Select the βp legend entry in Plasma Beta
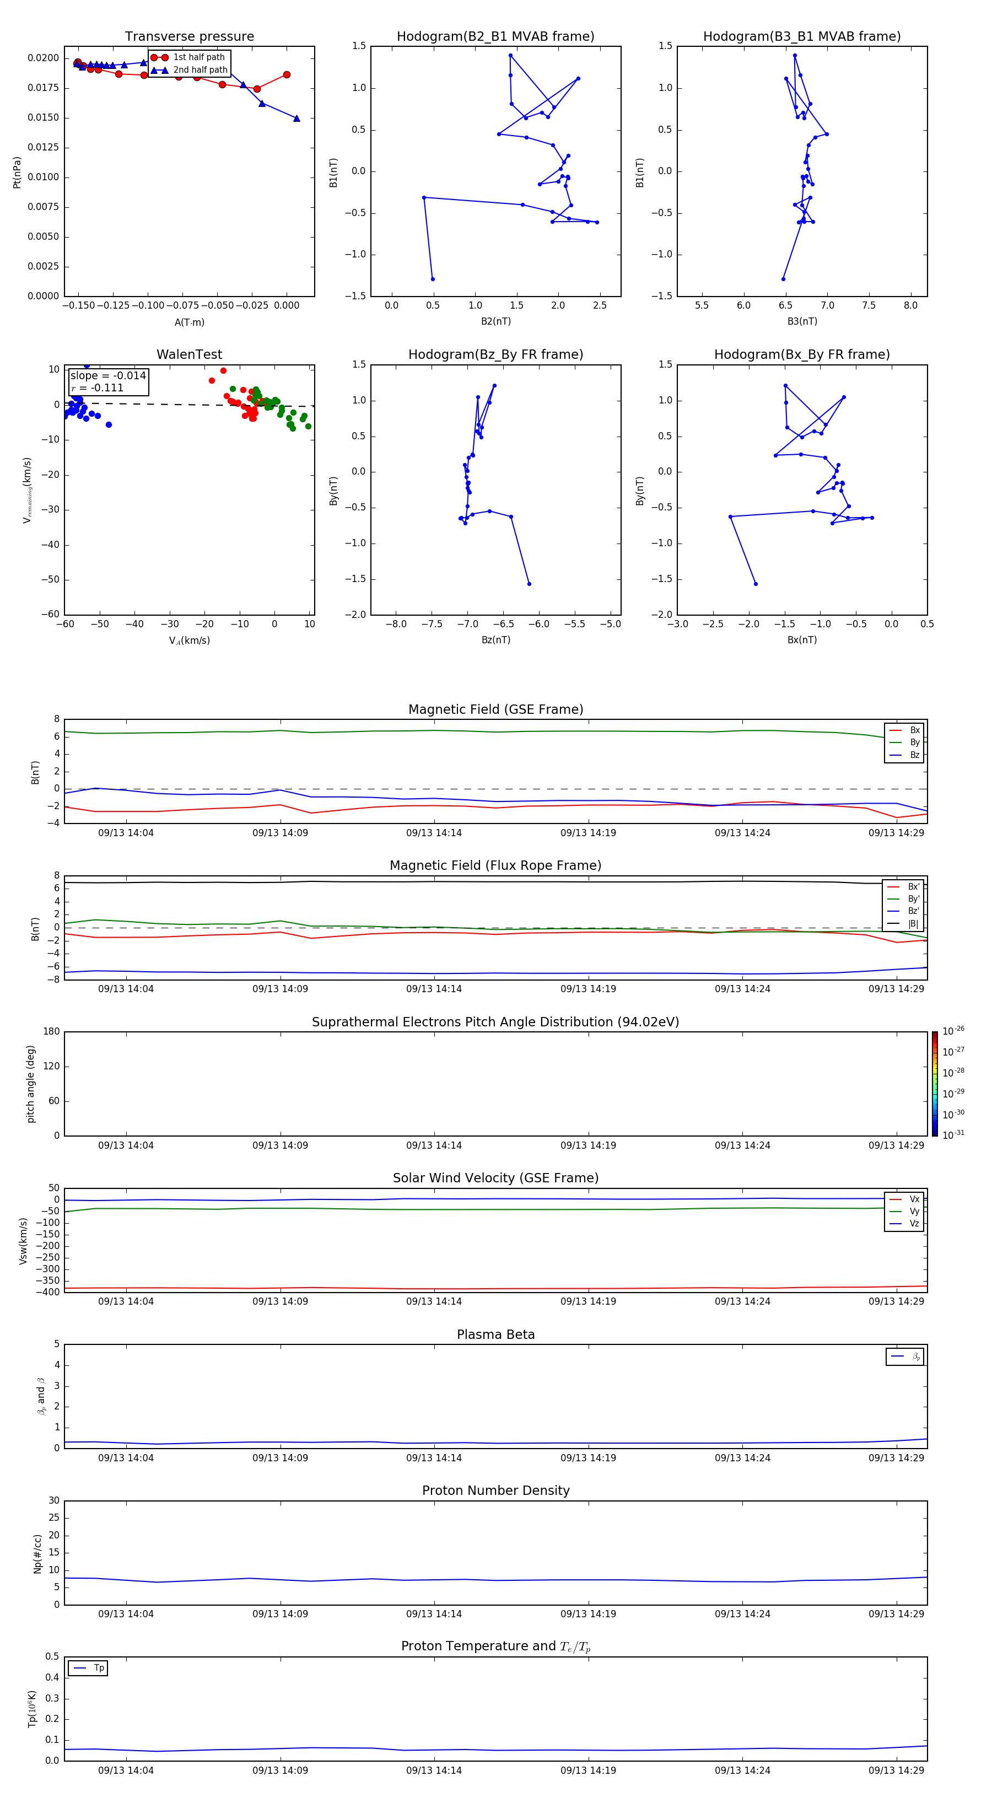992x1819 pixels. point(906,1357)
